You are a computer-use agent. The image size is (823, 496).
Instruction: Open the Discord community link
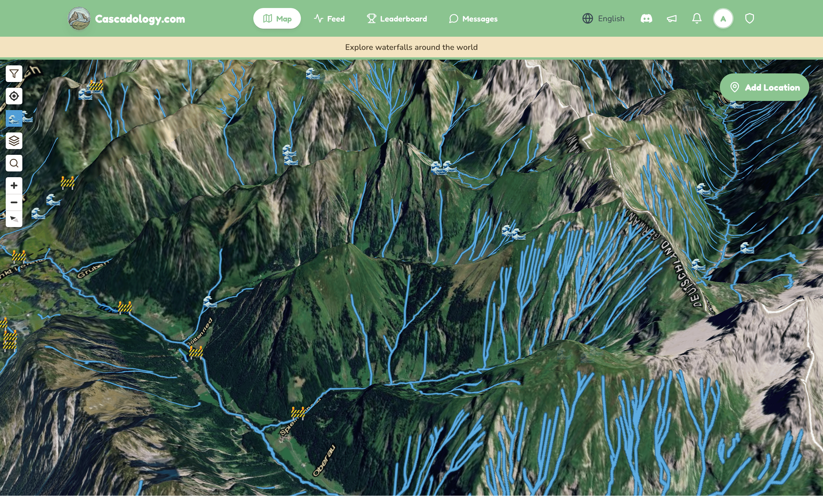tap(646, 18)
